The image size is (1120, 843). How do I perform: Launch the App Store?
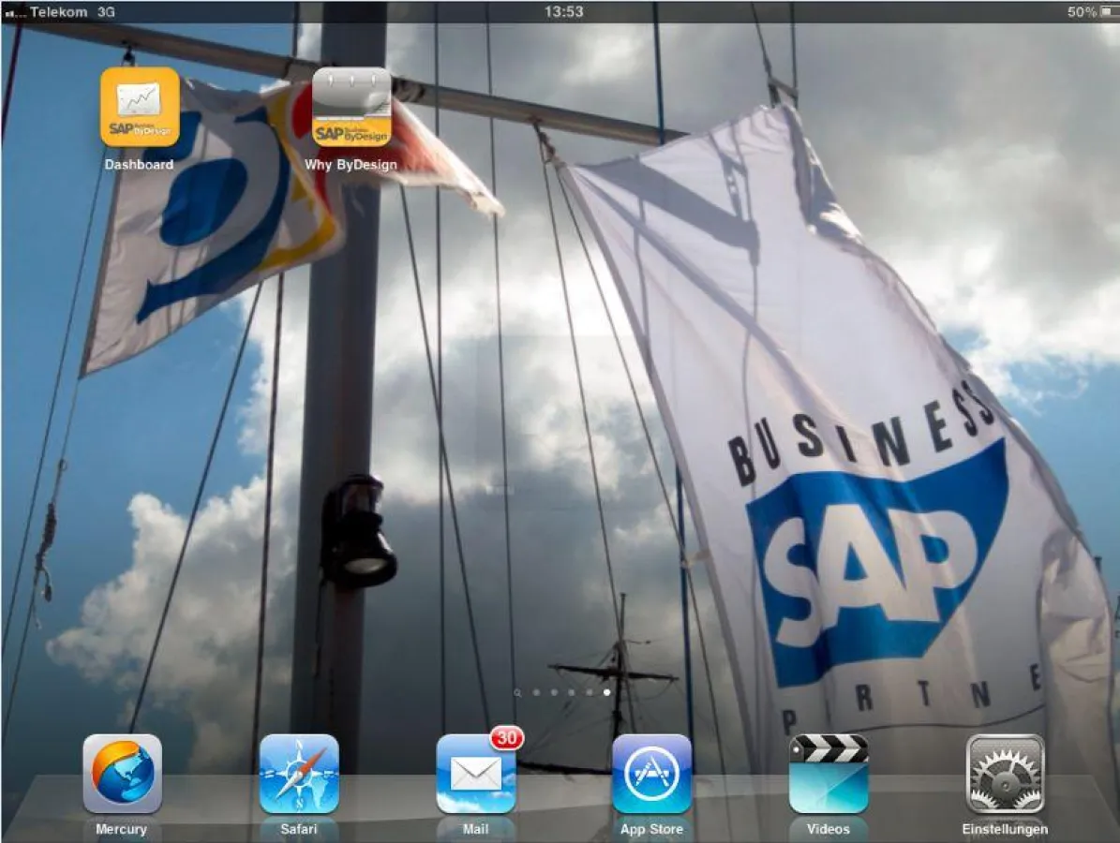click(650, 773)
